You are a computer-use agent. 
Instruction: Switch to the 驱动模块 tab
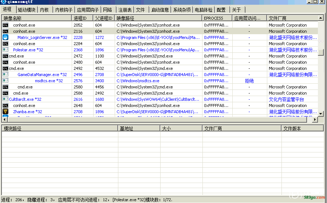point(27,10)
